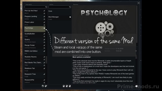The height and width of the screenshot is (91, 162).
Task: Click the magnifier icon in Active search box
Action: pos(70,7)
